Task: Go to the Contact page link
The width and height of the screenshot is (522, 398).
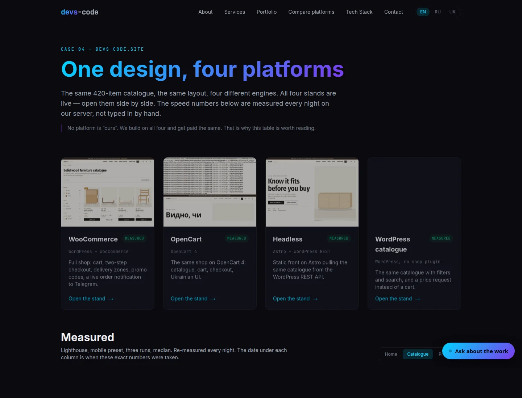Action: 394,12
